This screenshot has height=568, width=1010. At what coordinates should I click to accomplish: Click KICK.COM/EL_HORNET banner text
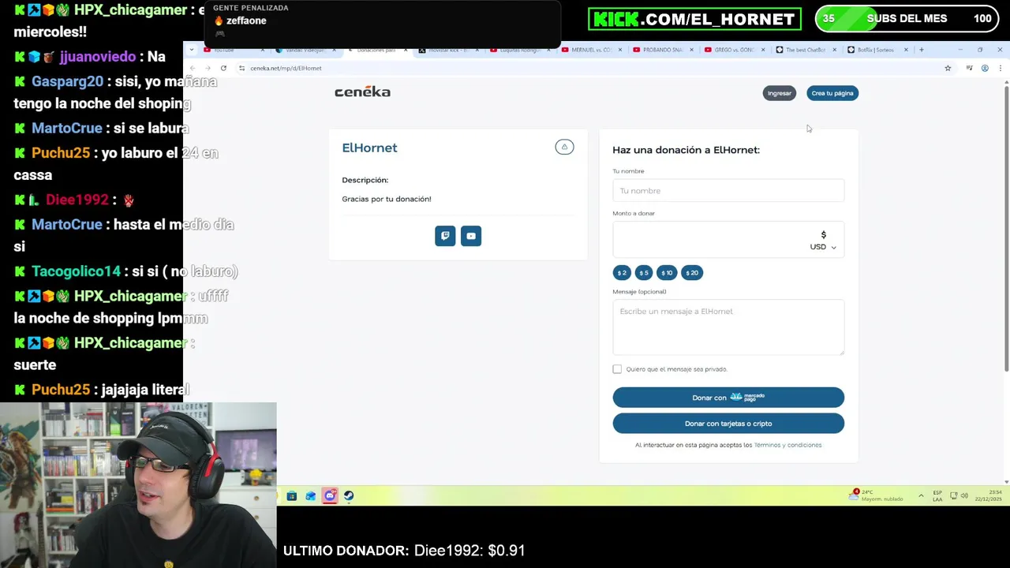click(x=694, y=19)
